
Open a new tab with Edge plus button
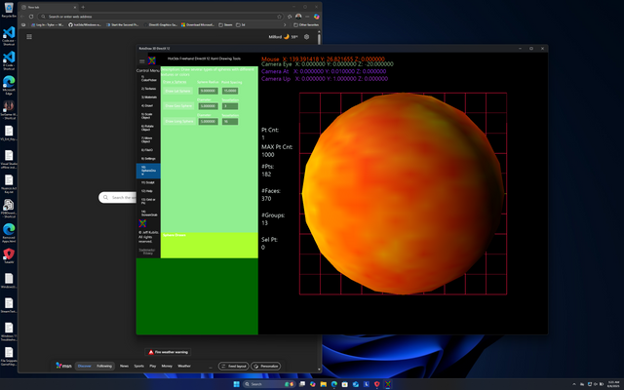[x=83, y=7]
